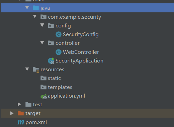The width and height of the screenshot is (174, 127).
Task: Click the resources folder icon
Action: click(36, 70)
